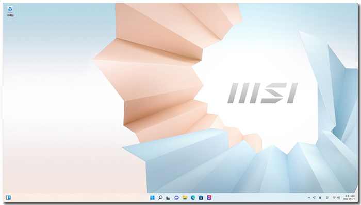Open Task View from the taskbar
This screenshot has width=361, height=205.
pyautogui.click(x=168, y=198)
